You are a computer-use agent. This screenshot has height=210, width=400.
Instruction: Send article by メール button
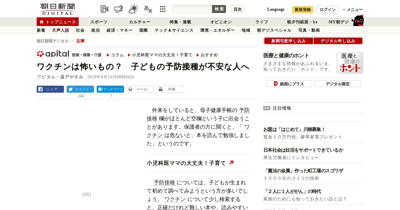pyautogui.click(x=140, y=89)
